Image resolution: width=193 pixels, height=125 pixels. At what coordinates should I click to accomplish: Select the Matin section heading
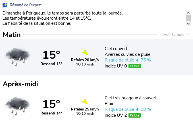coord(12,35)
